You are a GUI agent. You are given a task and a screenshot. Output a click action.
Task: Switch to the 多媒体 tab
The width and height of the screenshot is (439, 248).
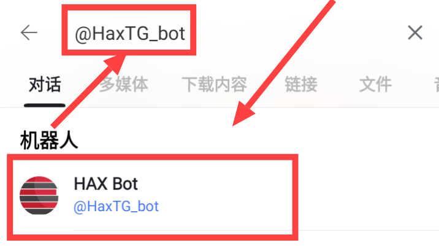(124, 84)
